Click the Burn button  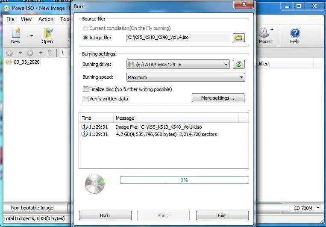click(x=105, y=215)
